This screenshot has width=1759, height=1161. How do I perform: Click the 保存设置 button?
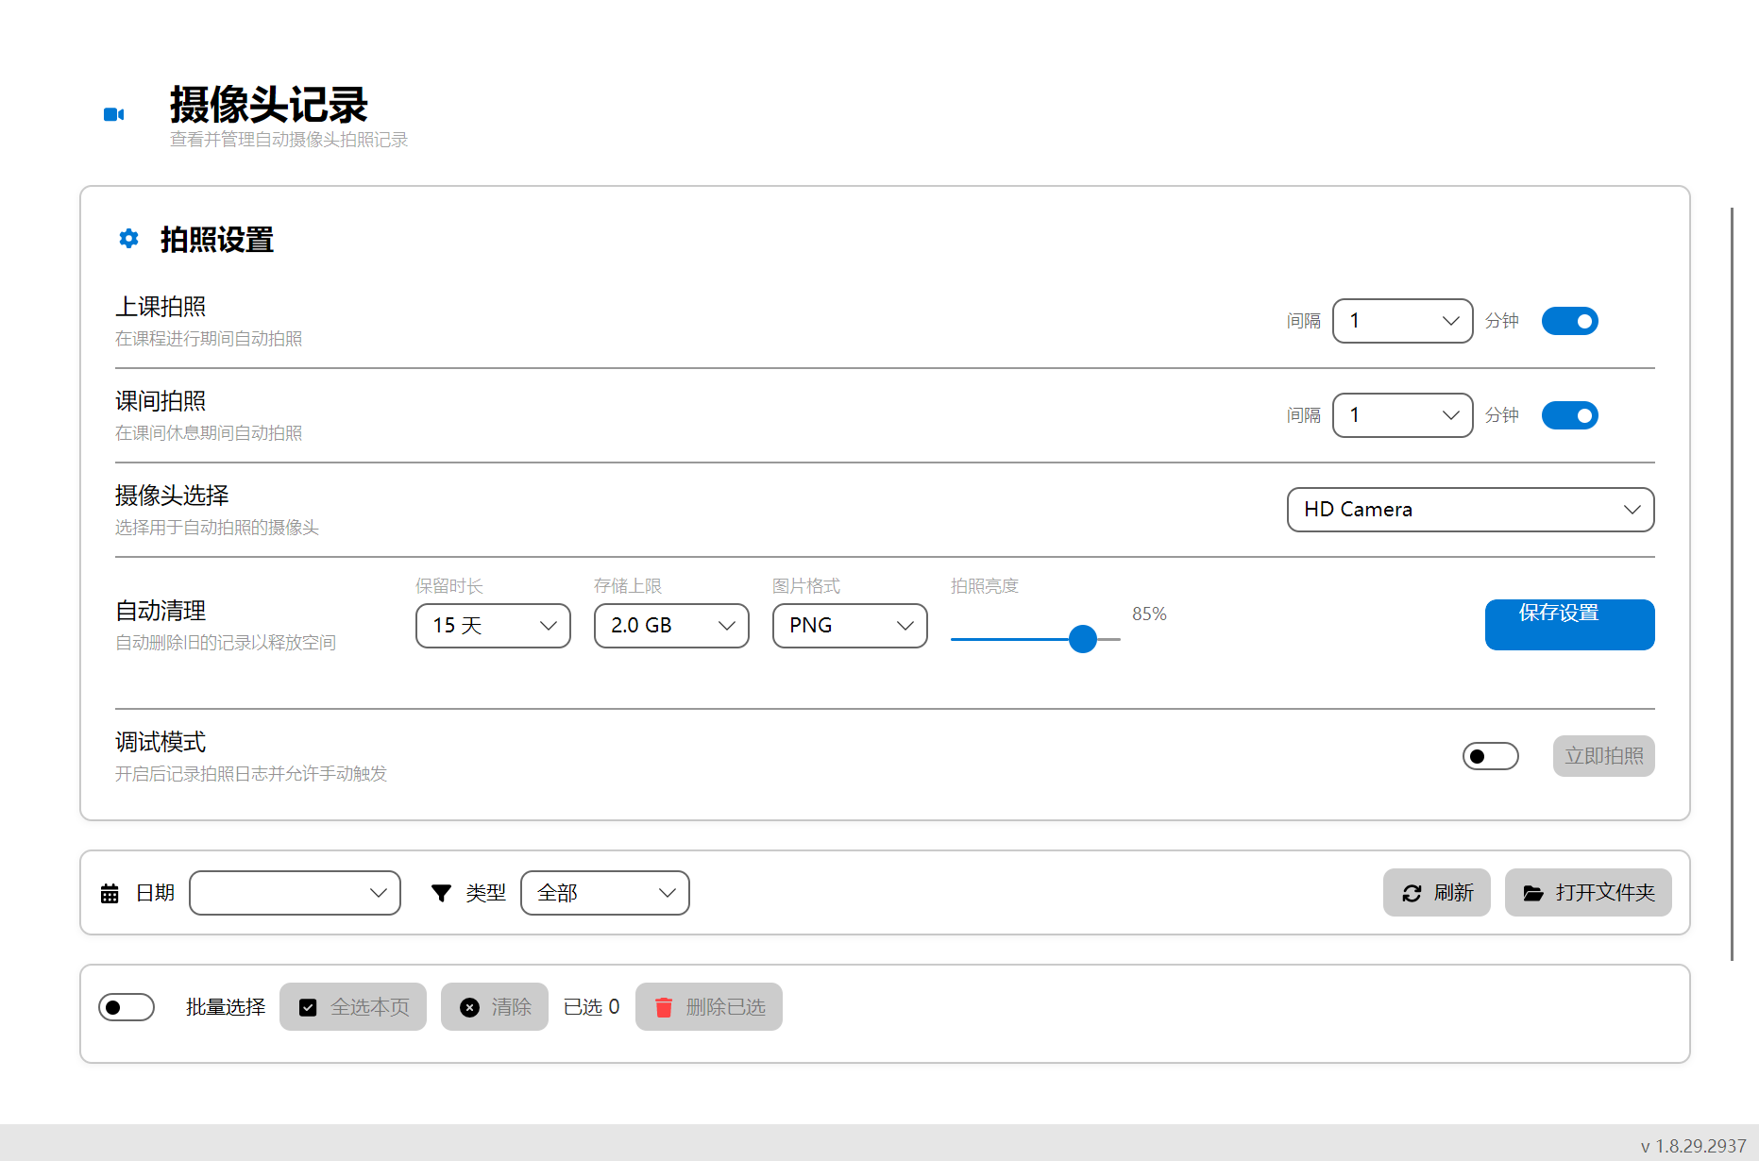[x=1568, y=624]
